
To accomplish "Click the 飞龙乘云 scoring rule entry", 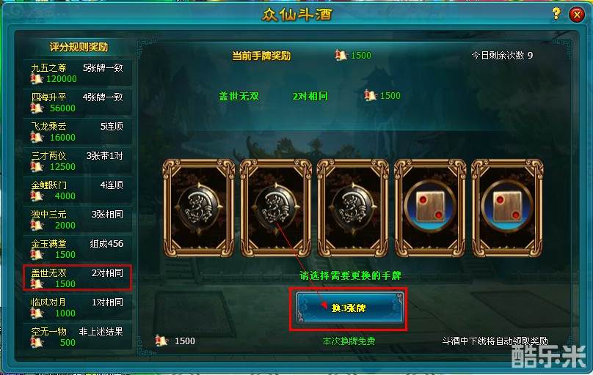I will click(x=77, y=132).
